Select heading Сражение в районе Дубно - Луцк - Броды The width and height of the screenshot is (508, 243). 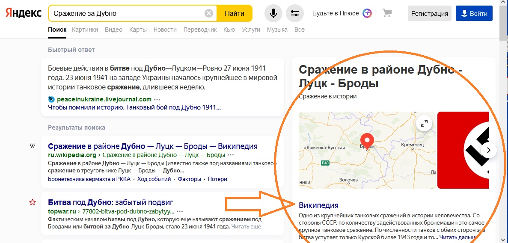pos(380,77)
